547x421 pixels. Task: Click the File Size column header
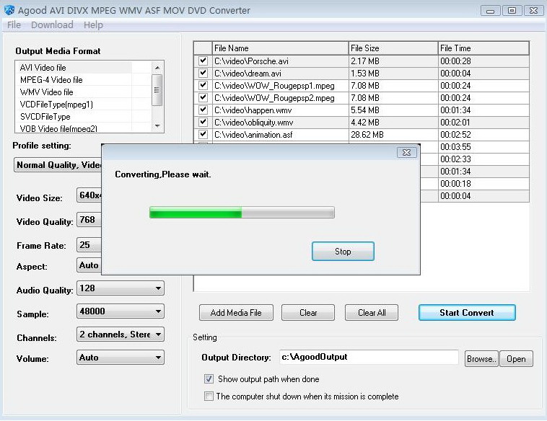(x=393, y=48)
